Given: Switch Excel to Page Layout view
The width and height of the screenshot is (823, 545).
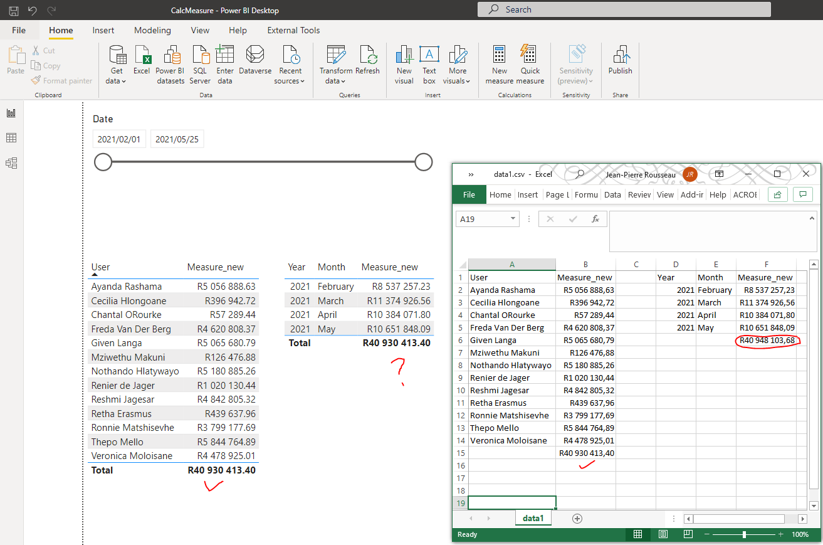Looking at the screenshot, I should [663, 534].
